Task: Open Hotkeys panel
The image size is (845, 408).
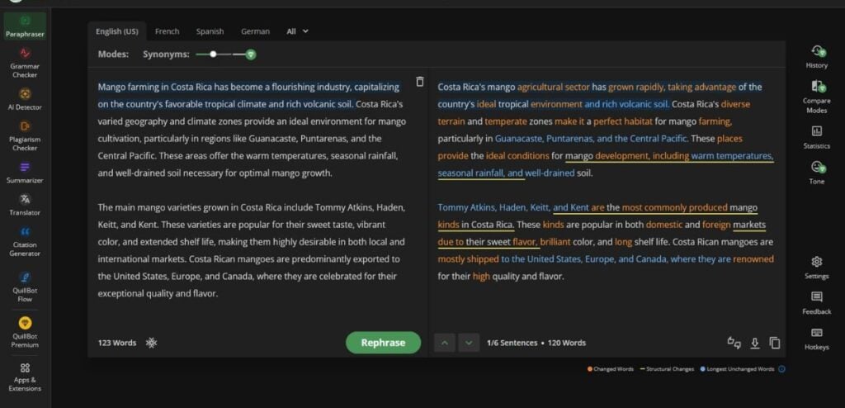Action: (816, 339)
